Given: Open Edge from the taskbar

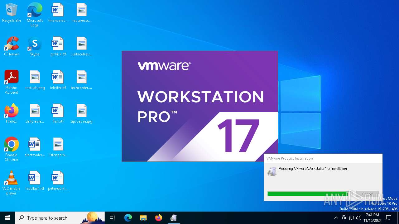Looking at the screenshot, I should click(x=128, y=218).
